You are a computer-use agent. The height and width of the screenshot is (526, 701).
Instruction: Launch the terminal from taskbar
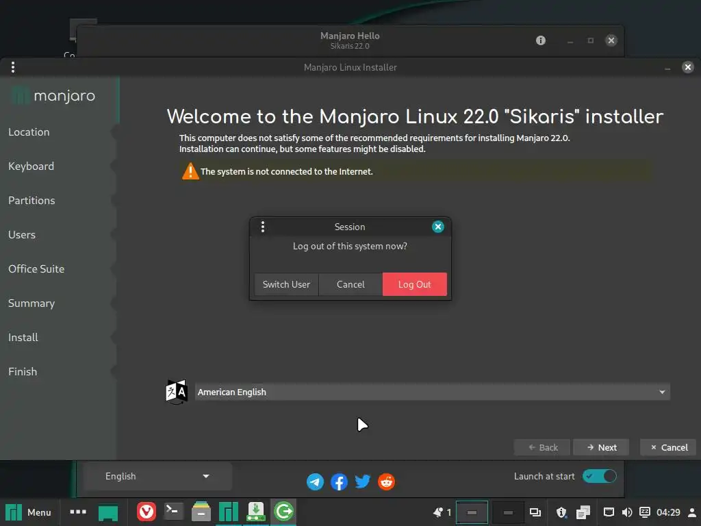[173, 512]
